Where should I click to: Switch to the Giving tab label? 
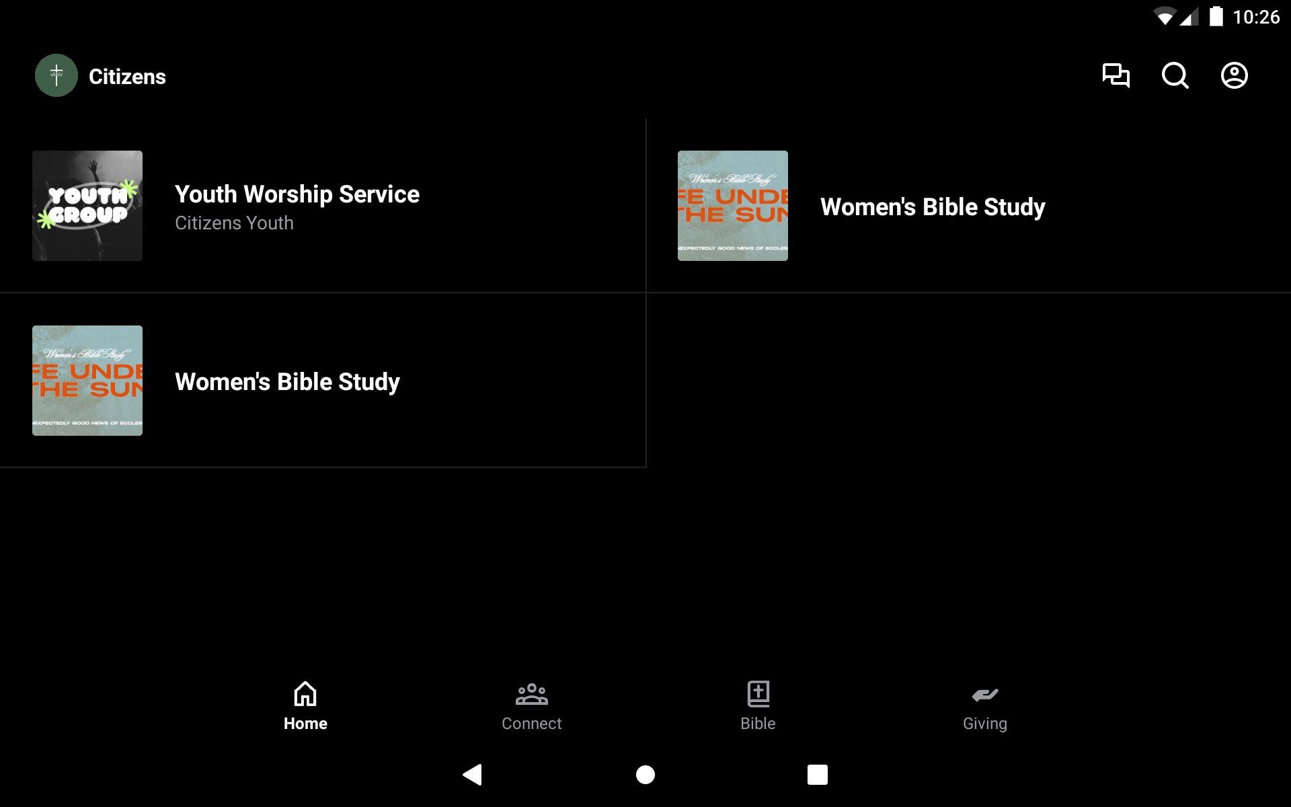[984, 724]
